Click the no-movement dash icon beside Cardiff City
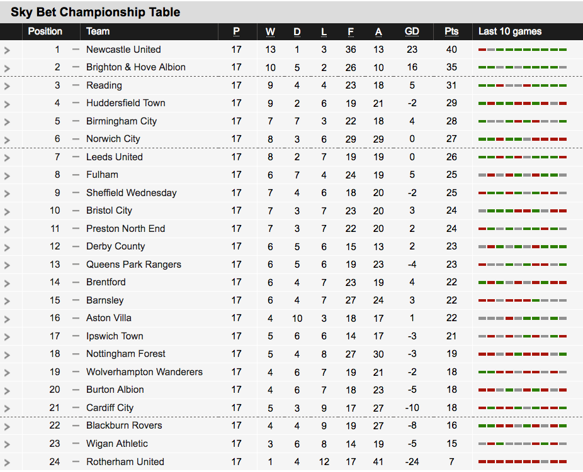The width and height of the screenshot is (583, 472). tap(76, 408)
